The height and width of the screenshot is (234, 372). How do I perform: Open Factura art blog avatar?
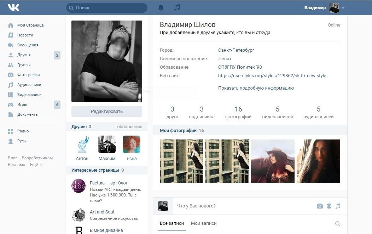(x=79, y=186)
